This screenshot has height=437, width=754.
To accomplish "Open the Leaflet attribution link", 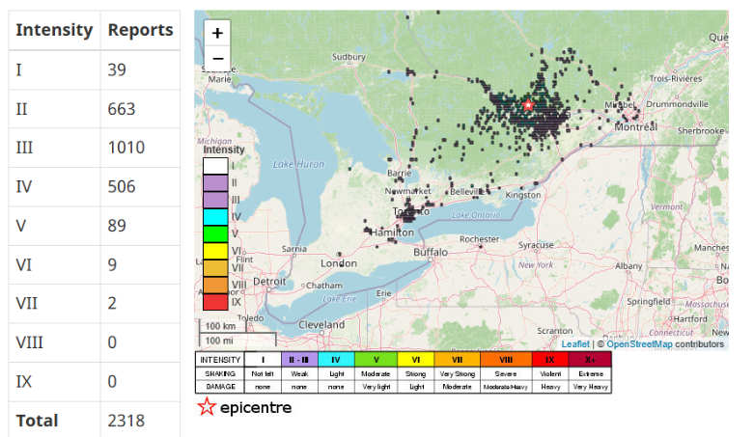I will 575,343.
